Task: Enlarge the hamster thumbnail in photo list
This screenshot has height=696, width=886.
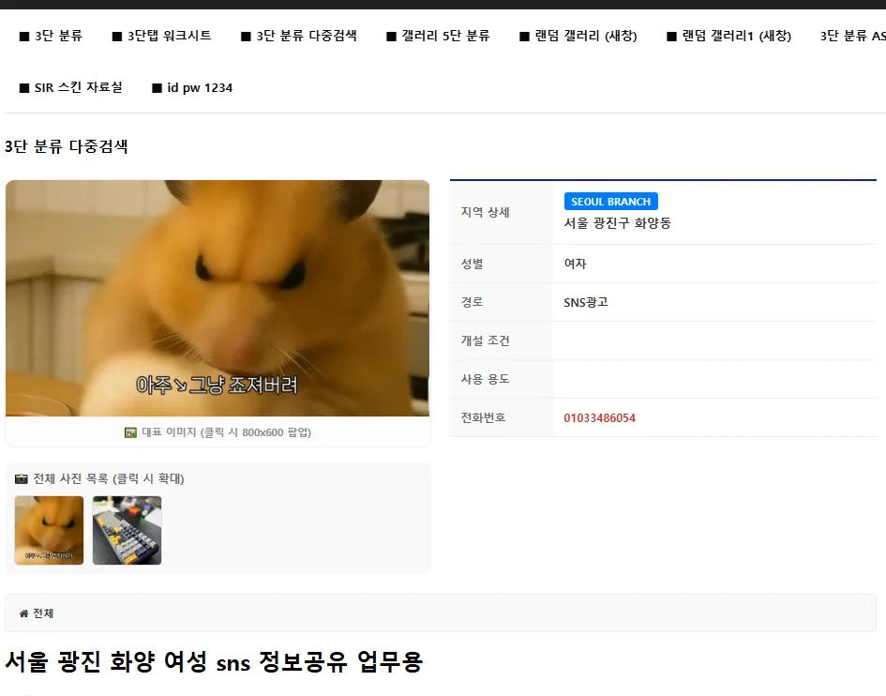Action: pos(49,530)
